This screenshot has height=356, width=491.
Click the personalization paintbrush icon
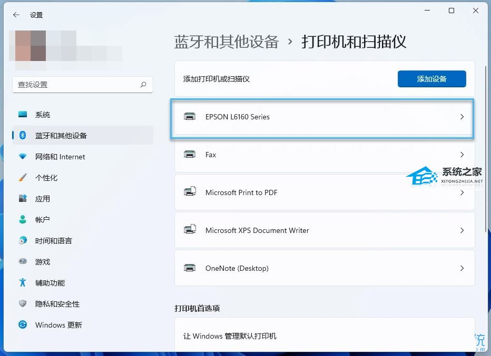click(23, 178)
